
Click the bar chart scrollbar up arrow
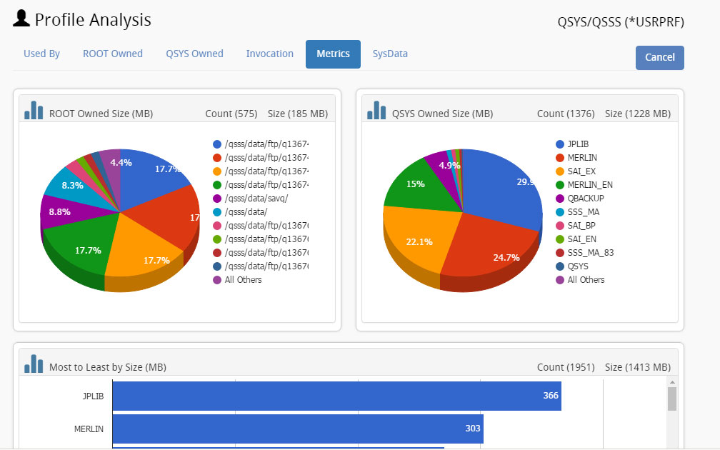(671, 383)
